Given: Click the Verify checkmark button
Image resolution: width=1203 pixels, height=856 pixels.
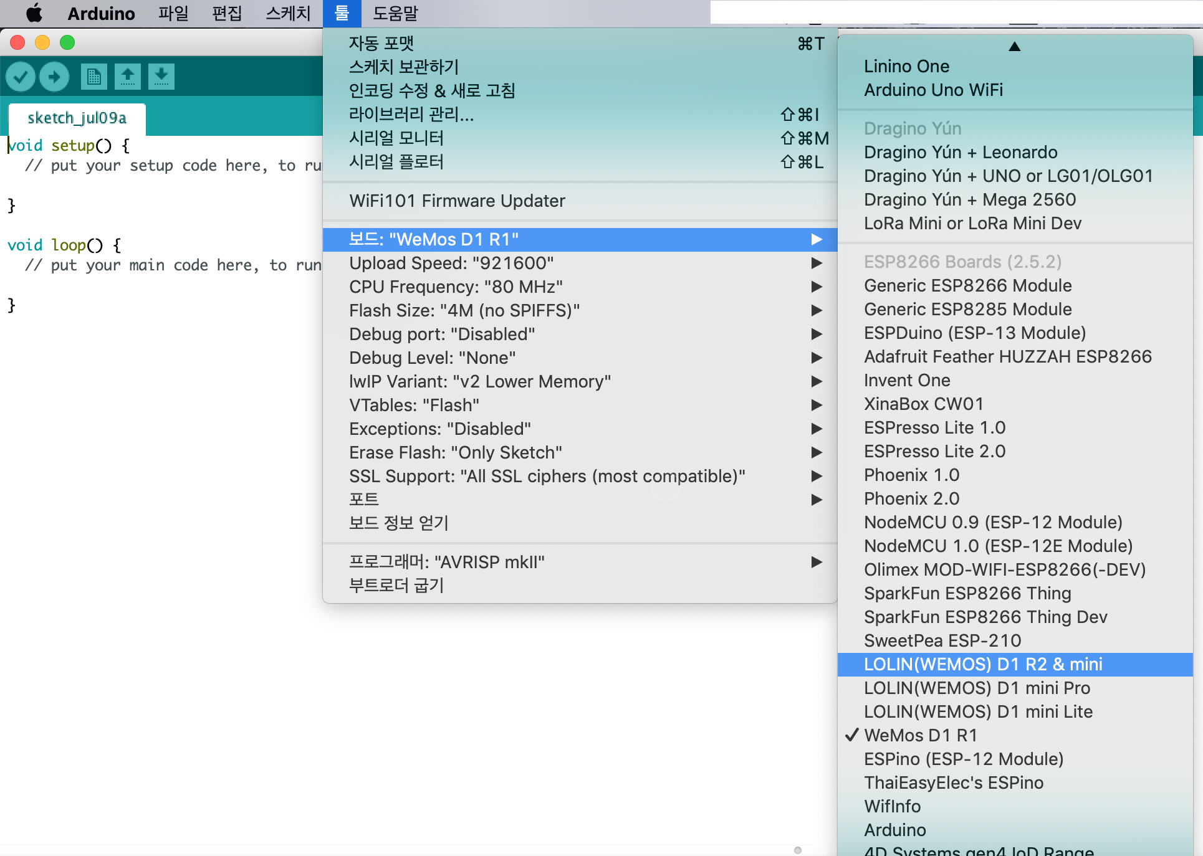Looking at the screenshot, I should [x=21, y=77].
